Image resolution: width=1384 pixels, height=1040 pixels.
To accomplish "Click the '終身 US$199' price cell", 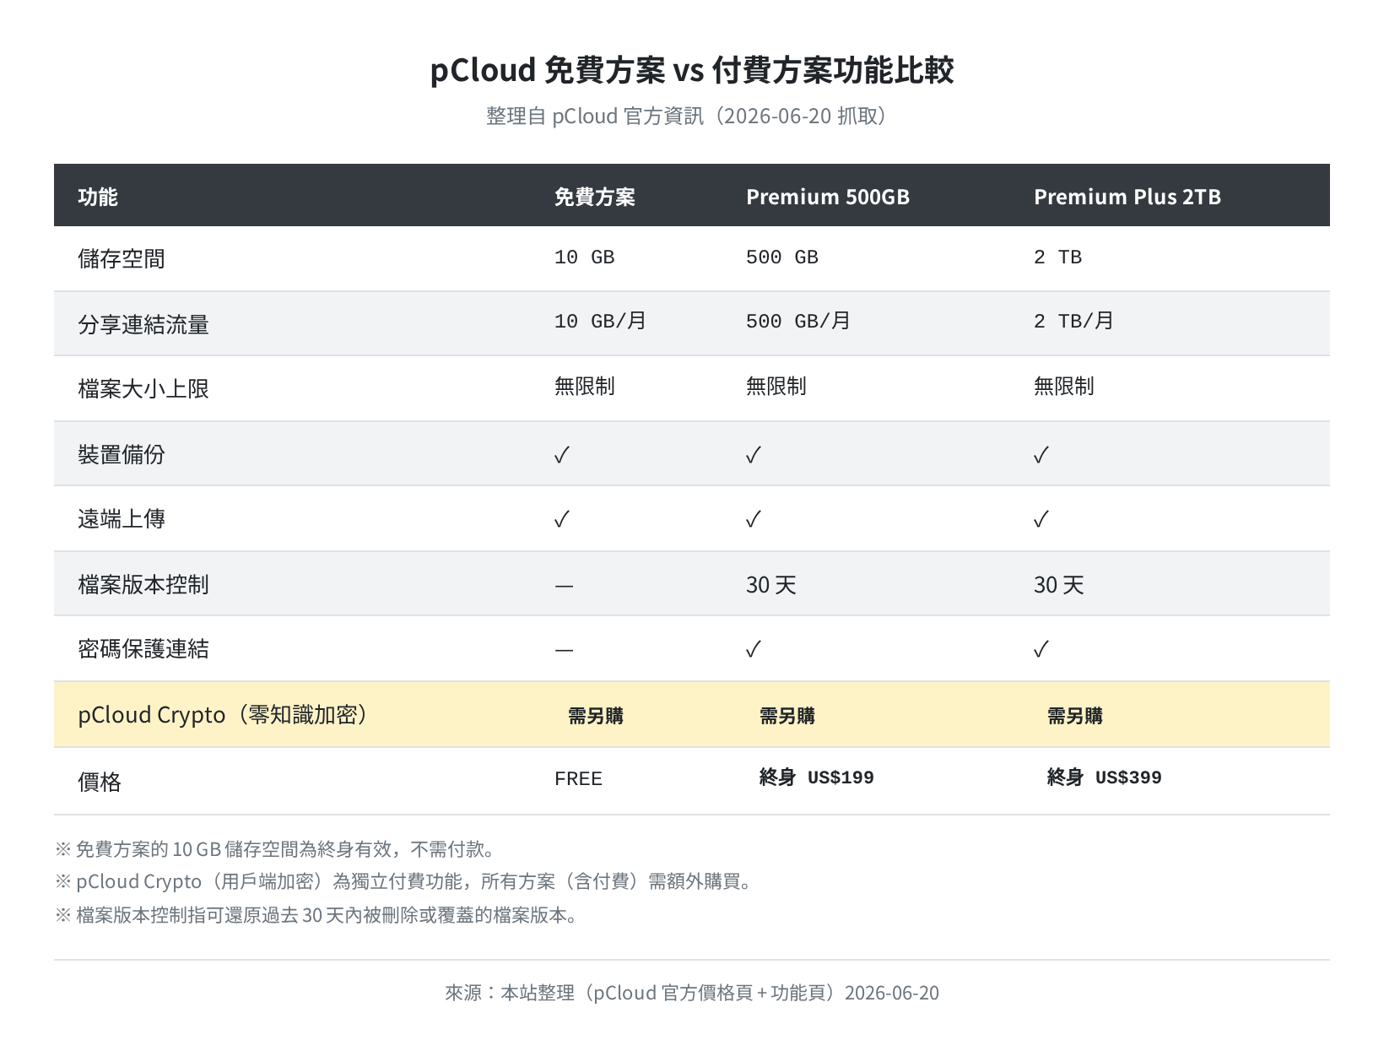I will [x=817, y=777].
